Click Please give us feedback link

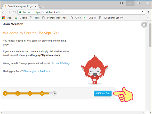[x=37, y=71]
